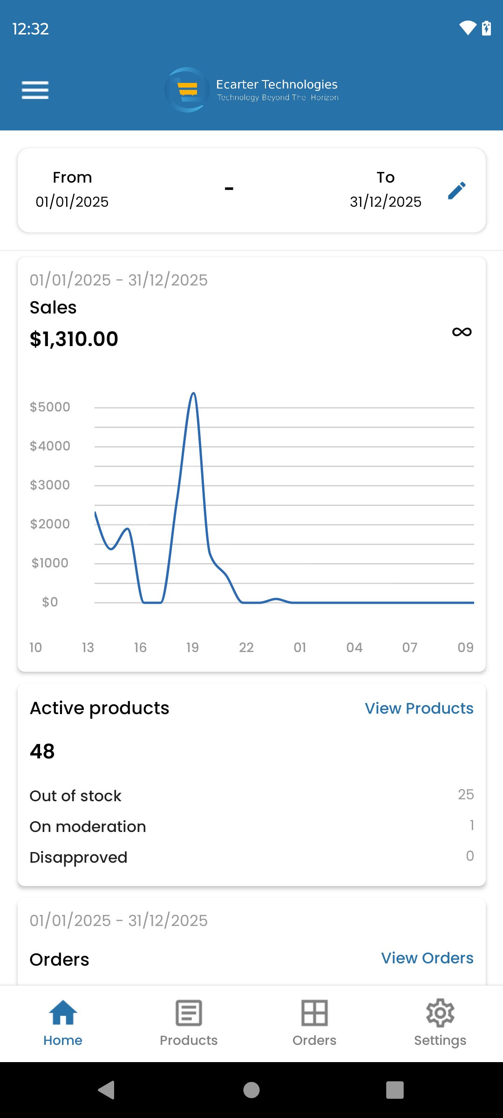This screenshot has width=503, height=1118.
Task: Tap the Disapproved products row
Action: click(x=251, y=857)
